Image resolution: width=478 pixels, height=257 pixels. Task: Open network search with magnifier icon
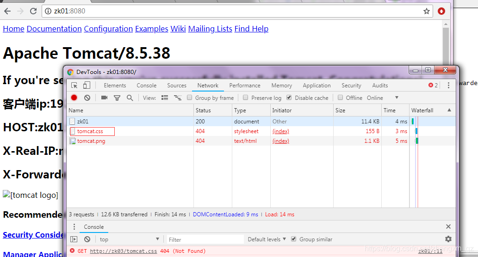click(x=130, y=98)
